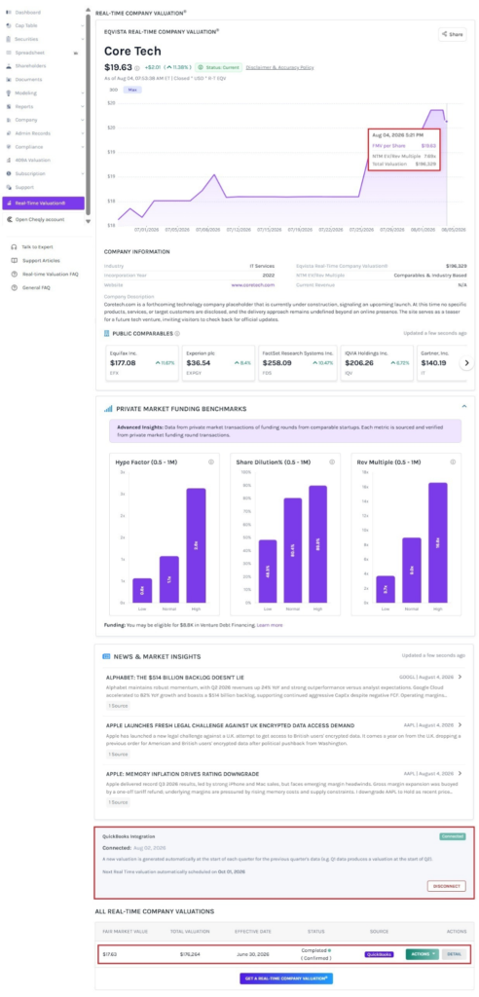
Task: Click the Shareholders sidebar icon
Action: pyautogui.click(x=8, y=66)
